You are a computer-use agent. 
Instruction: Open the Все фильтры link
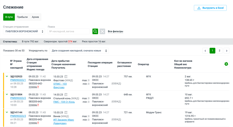click(115, 31)
